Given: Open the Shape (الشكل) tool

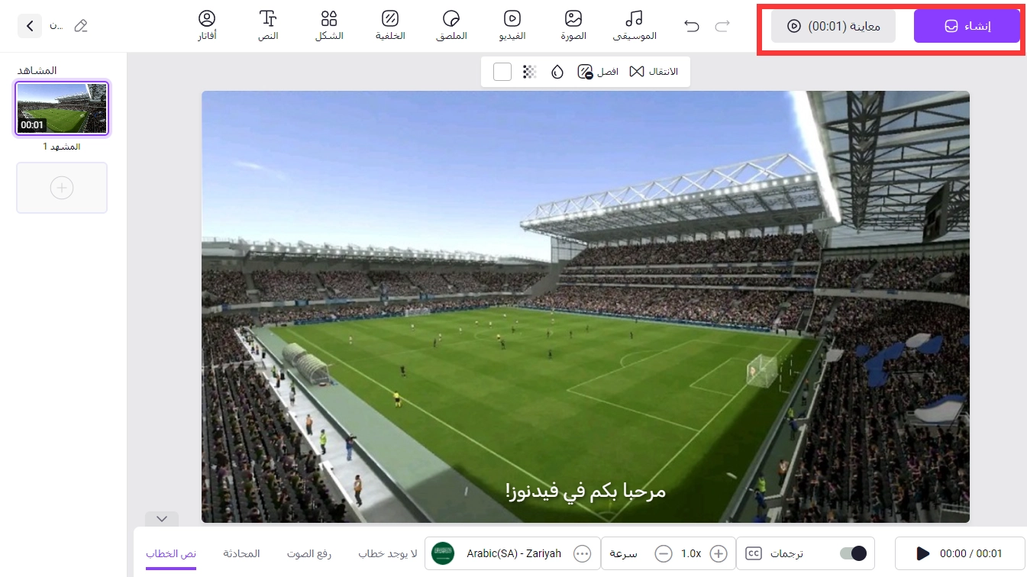Looking at the screenshot, I should coord(329,25).
